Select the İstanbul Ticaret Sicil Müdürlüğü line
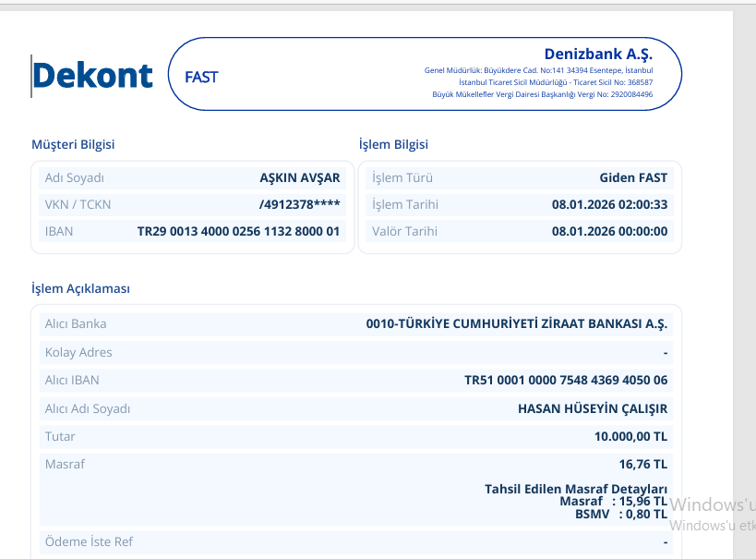The image size is (756, 559). (x=556, y=82)
